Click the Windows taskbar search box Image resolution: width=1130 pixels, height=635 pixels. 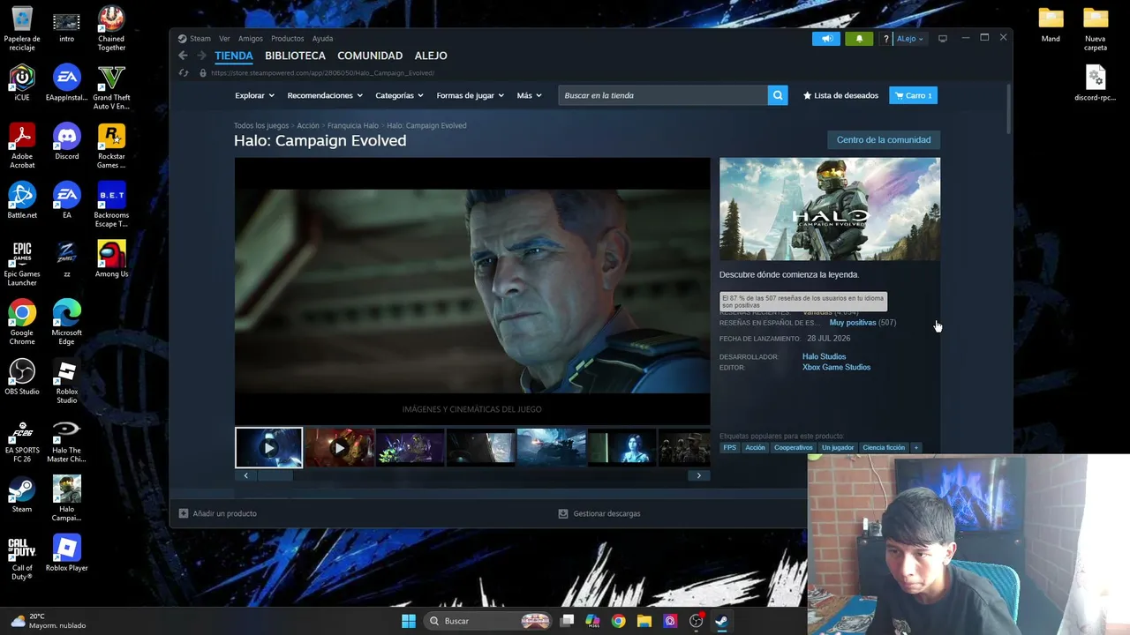coord(488,621)
